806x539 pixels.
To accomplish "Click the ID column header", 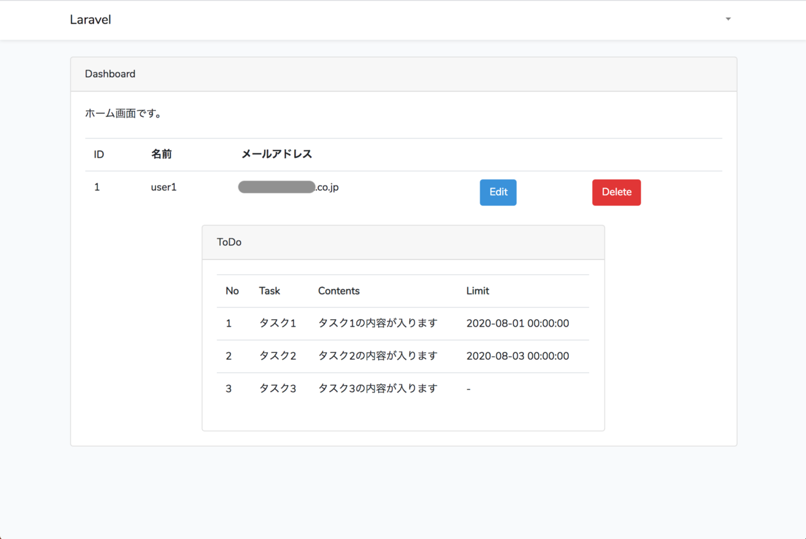I will [x=99, y=155].
